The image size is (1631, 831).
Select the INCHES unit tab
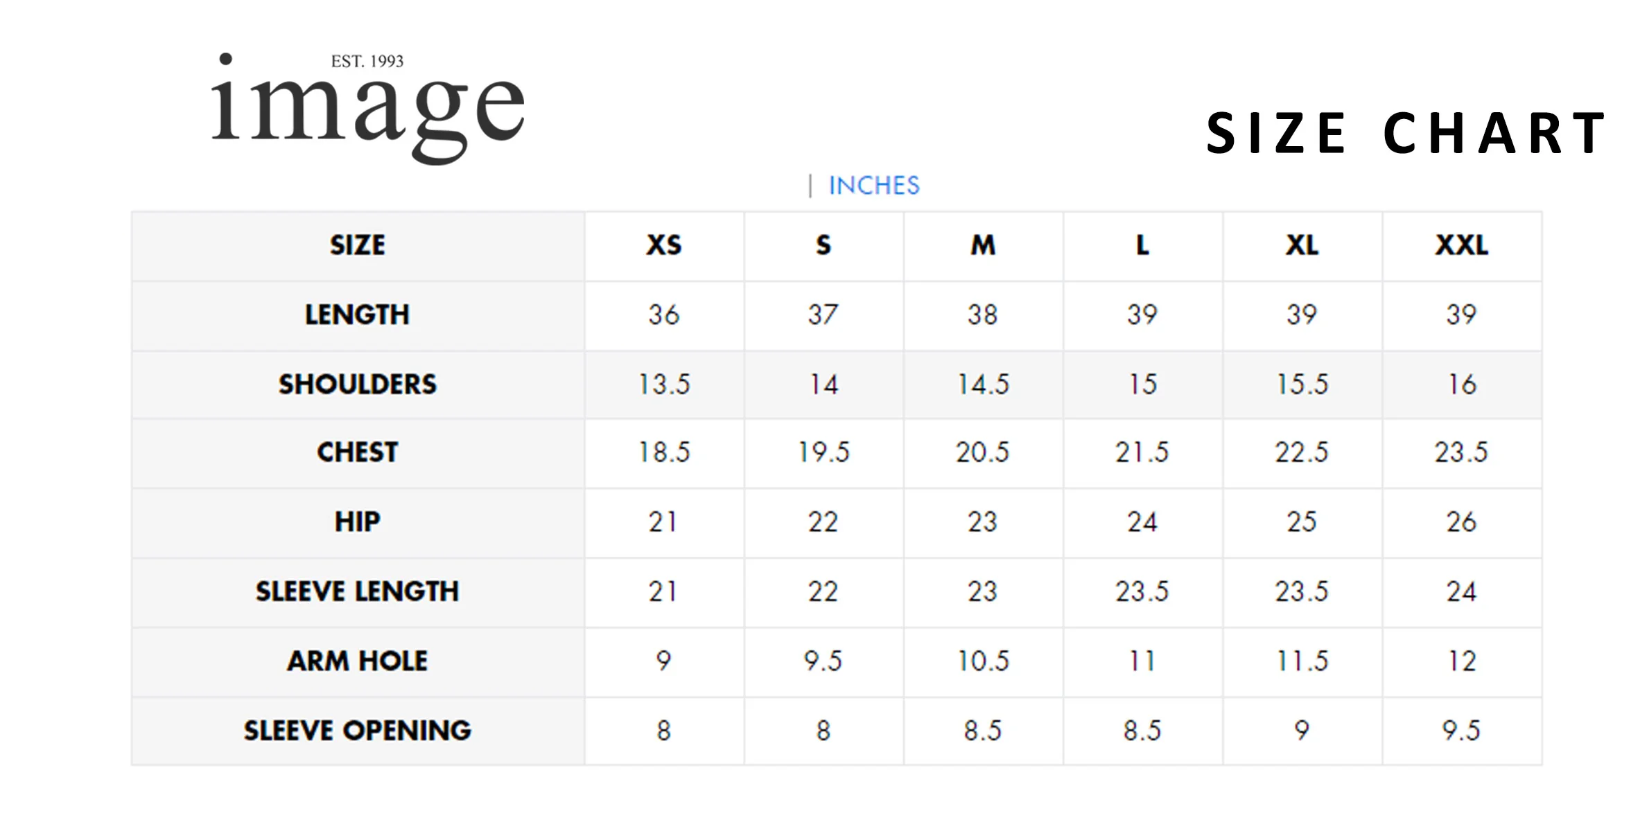(873, 186)
